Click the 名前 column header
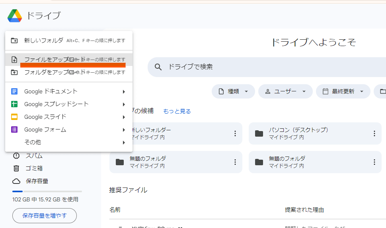The height and width of the screenshot is (228, 386). [115, 210]
